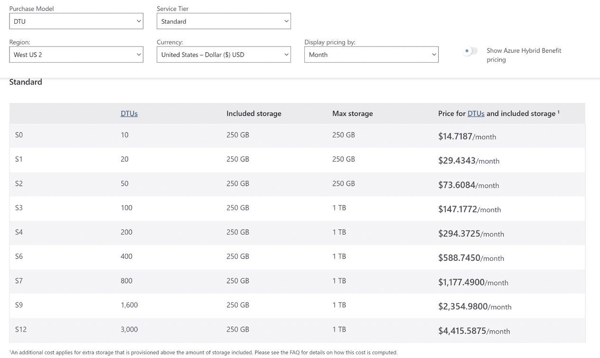Open the Purchase Model dropdown
600x358 pixels.
click(76, 21)
